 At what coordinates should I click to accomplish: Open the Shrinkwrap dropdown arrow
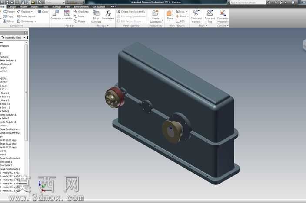click(35, 21)
